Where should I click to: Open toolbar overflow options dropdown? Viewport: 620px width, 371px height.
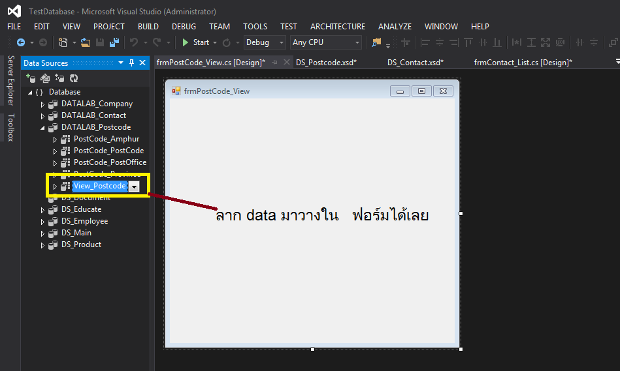click(388, 46)
